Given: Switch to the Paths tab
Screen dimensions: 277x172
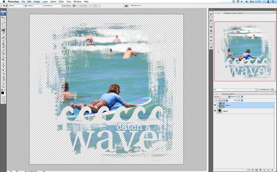Looking at the screenshot, I should 232,94.
